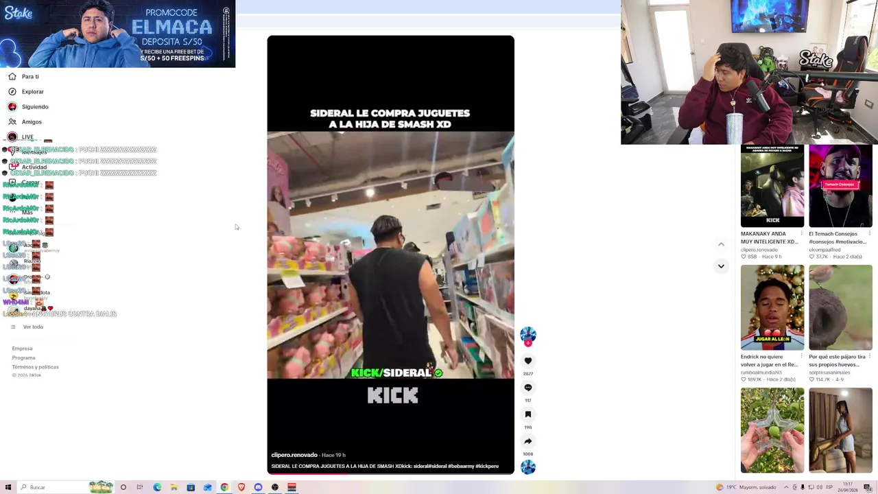The width and height of the screenshot is (878, 494).
Task: Click the main video player
Action: click(390, 255)
